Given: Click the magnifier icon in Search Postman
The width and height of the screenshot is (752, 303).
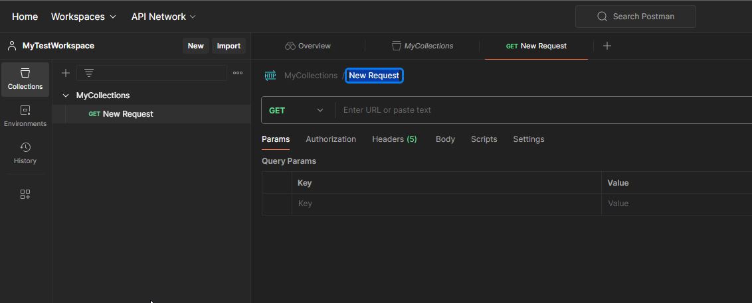Looking at the screenshot, I should point(602,17).
